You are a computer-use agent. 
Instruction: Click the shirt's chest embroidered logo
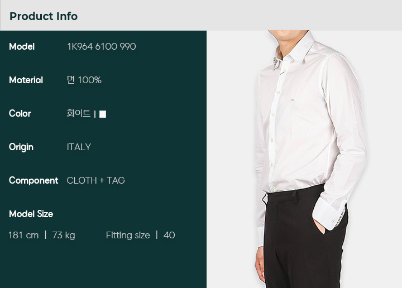point(293,100)
